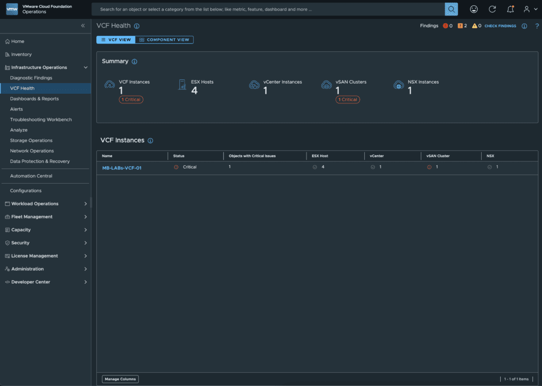
Task: Expand the Fleet Management section
Action: [x=86, y=217]
